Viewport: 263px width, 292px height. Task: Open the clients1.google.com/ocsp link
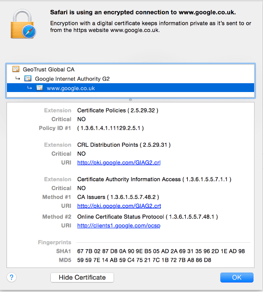[119, 225]
